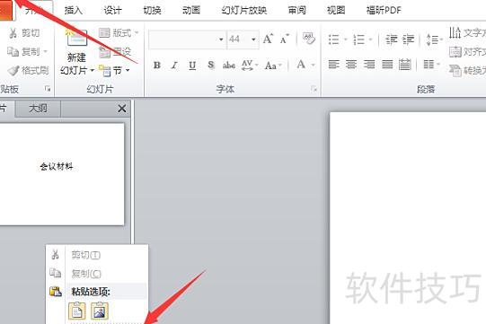This screenshot has height=324, width=486.
Task: Activate the Format Painter (格式刷) brush
Action: pos(28,71)
